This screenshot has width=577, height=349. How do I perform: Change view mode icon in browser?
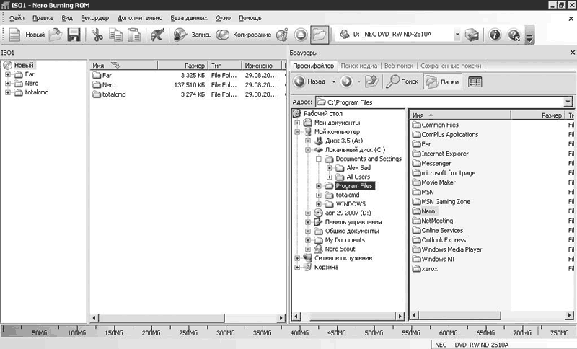(x=475, y=81)
